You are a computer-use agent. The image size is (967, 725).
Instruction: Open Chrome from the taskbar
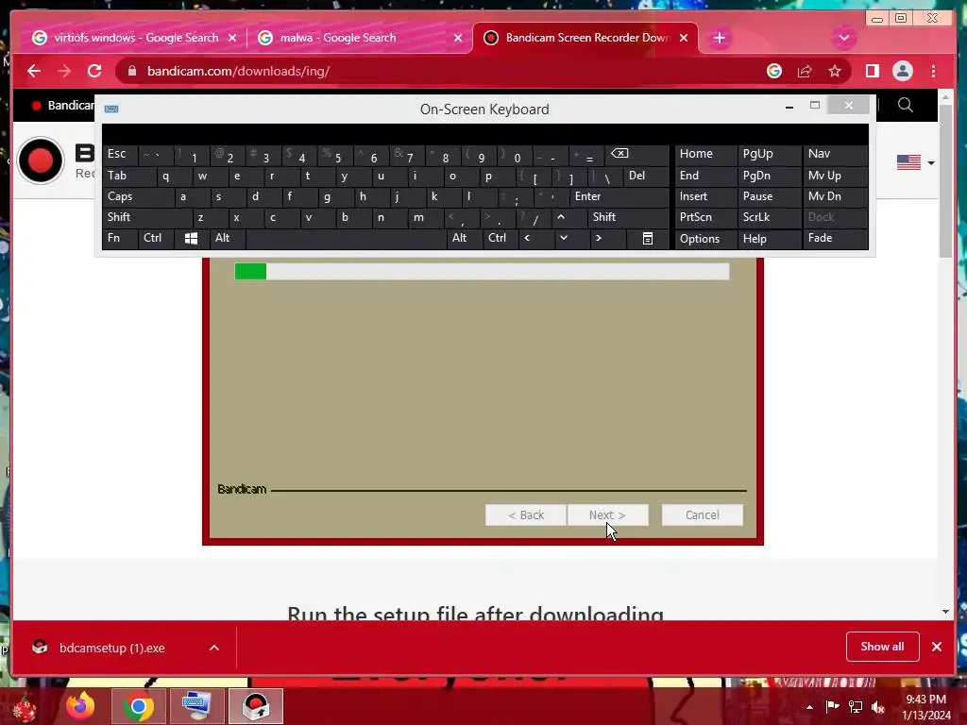(138, 706)
